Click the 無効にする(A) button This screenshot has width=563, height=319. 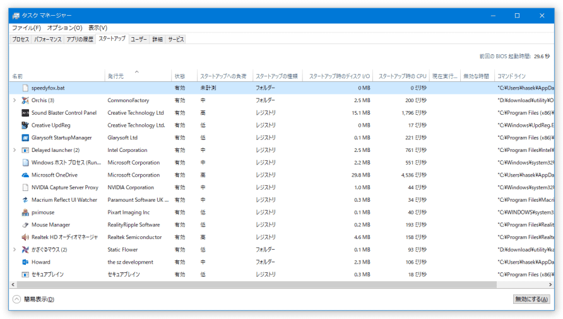(531, 299)
